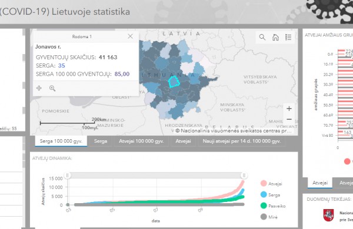Image resolution: width=353 pixels, height=229 pixels.
Task: Click the Nacionalinis visuomenės sveikatos centras attribution
Action: click(233, 131)
